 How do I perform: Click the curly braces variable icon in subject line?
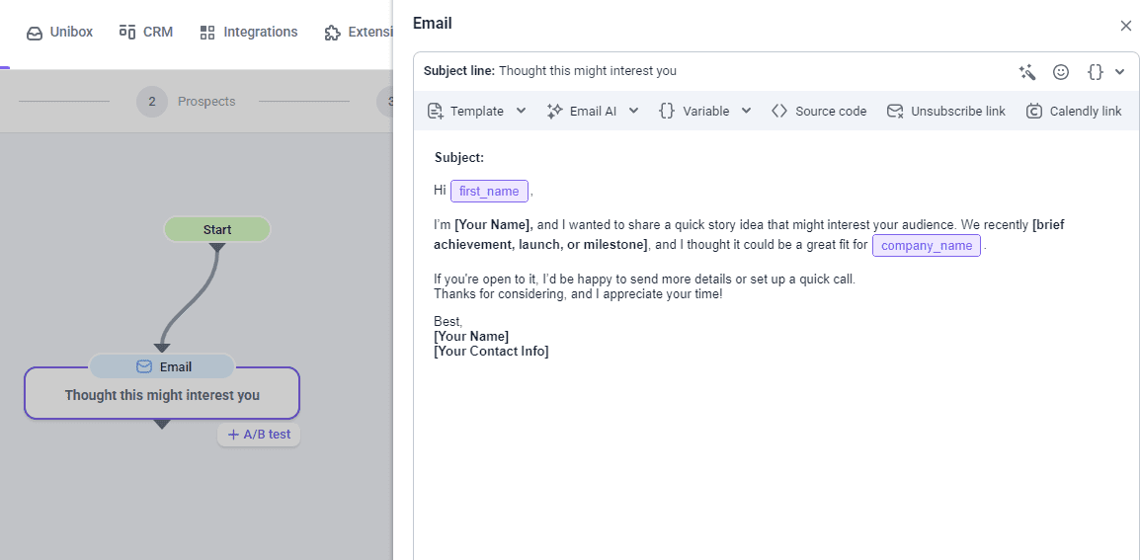pyautogui.click(x=1095, y=72)
